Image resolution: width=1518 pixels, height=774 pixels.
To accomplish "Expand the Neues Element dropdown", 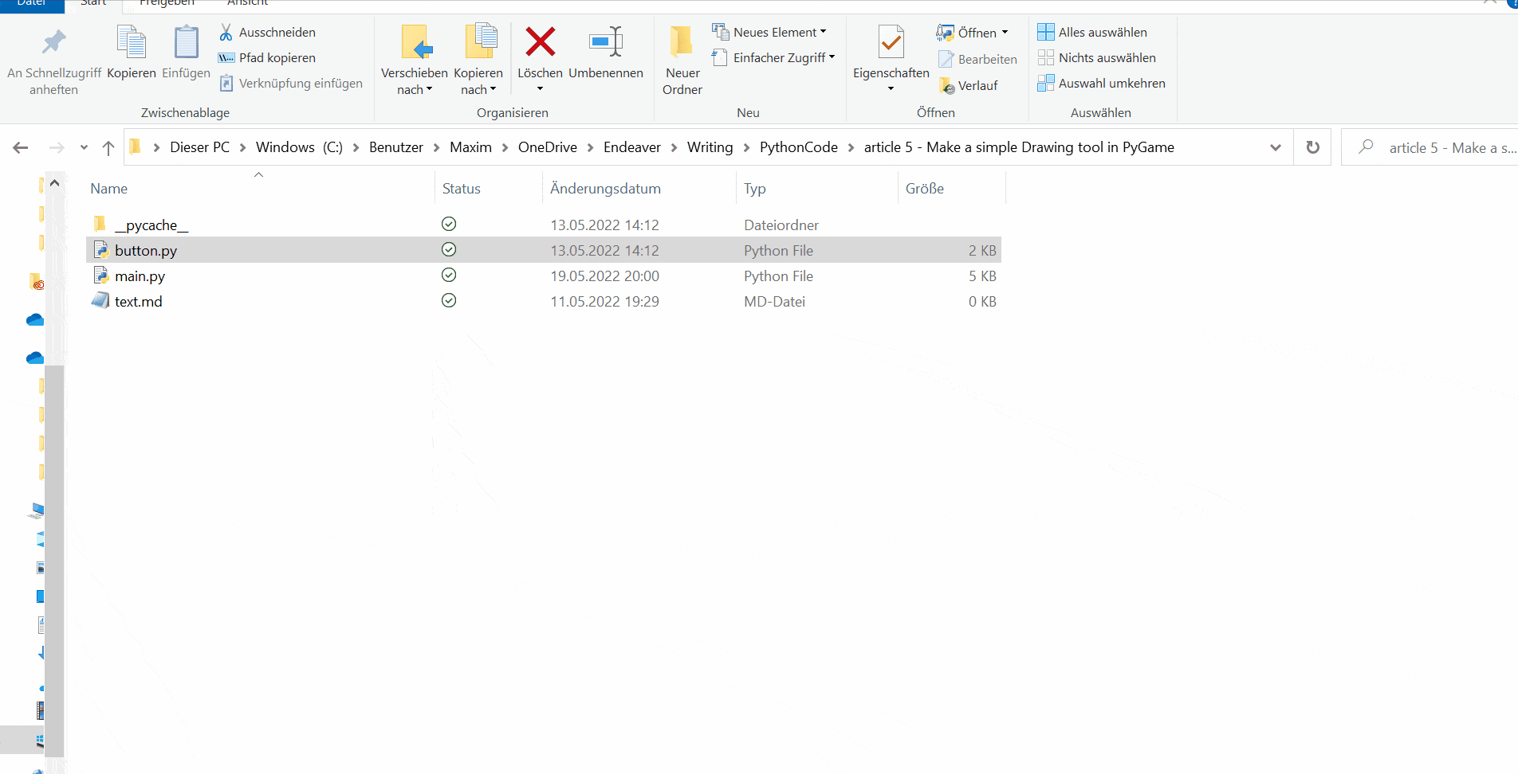I will [x=822, y=32].
